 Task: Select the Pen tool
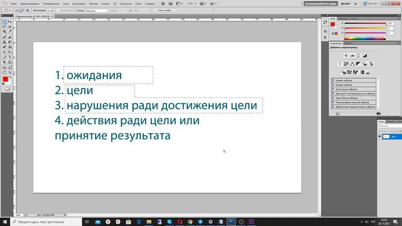4,57
